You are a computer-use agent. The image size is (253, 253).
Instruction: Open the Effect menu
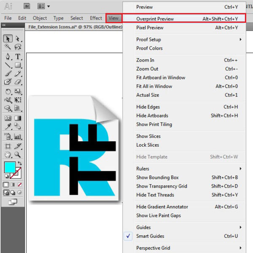[x=96, y=18]
